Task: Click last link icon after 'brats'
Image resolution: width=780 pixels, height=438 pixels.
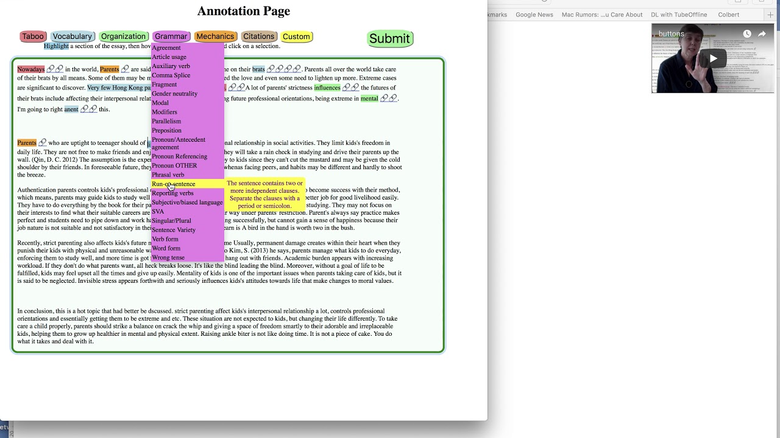Action: (x=297, y=69)
